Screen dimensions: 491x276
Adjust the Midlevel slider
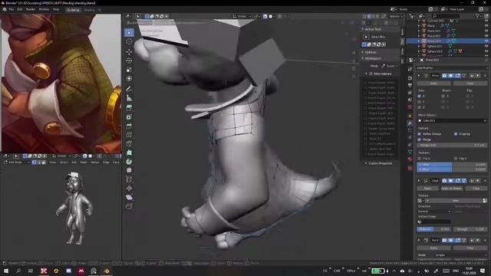click(x=433, y=229)
